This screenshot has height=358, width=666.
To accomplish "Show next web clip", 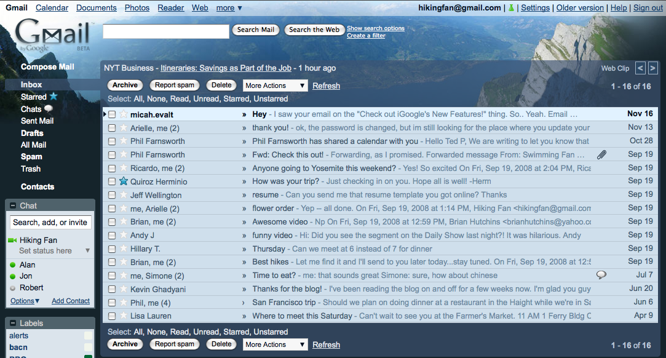I will [x=653, y=68].
